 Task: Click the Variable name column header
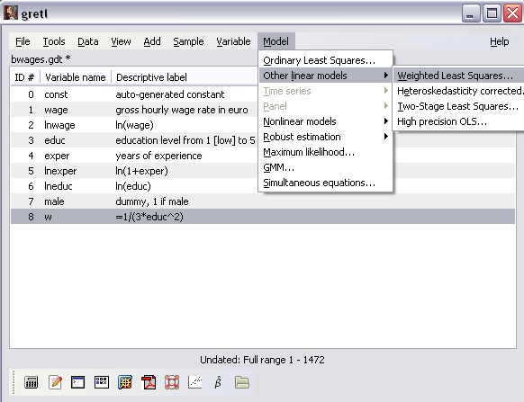point(76,77)
